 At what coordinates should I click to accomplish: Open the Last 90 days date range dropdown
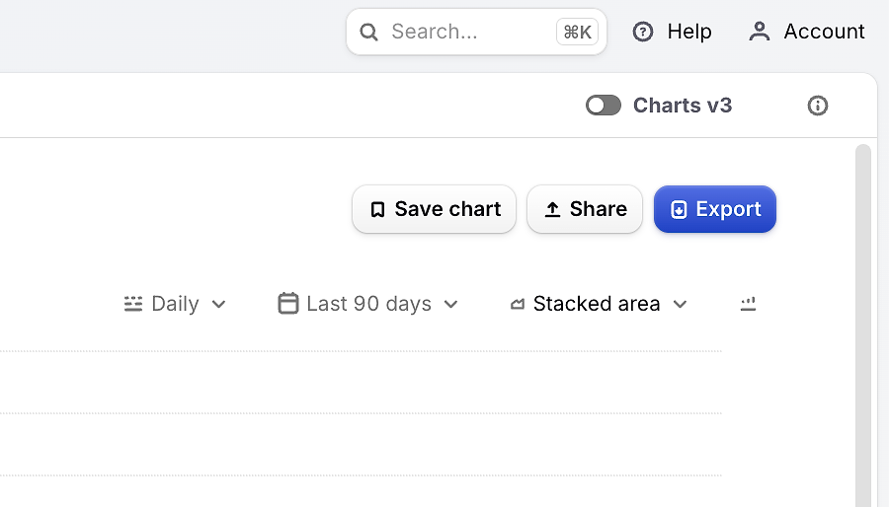click(x=368, y=304)
